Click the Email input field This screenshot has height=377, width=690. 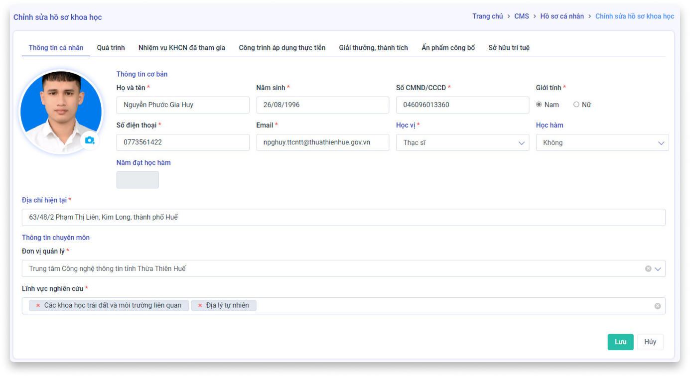323,142
